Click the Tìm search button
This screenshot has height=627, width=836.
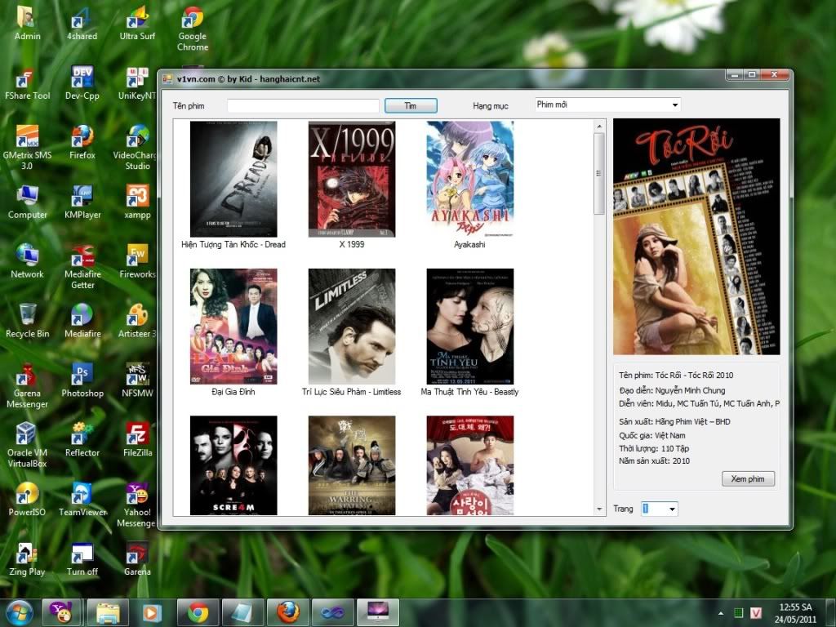[411, 105]
